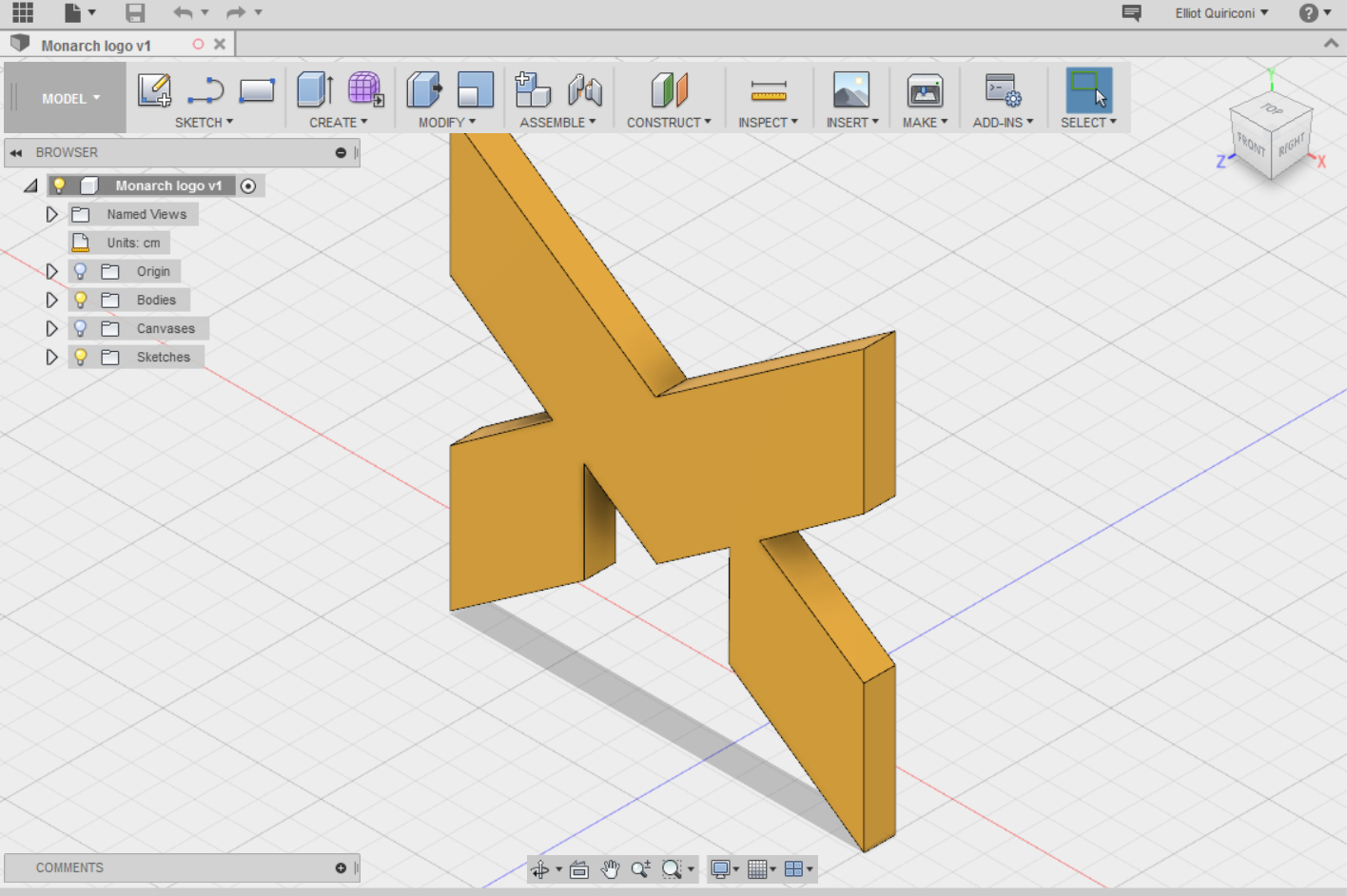The width and height of the screenshot is (1347, 896).
Task: Open the INSERT menu
Action: (852, 122)
